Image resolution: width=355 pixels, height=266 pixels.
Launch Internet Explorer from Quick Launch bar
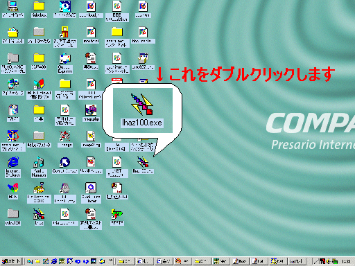(54, 261)
